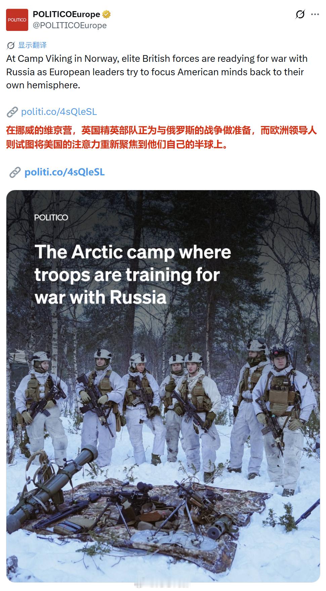Click the gold verified badge next to POLITICOEurope
The image size is (326, 591).
coord(107,14)
